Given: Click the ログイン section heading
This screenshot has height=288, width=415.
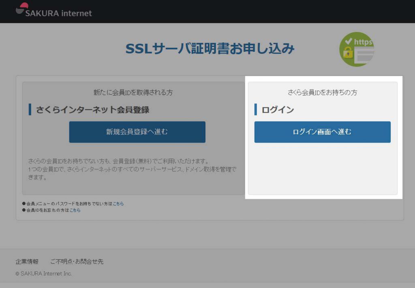Looking at the screenshot, I should pos(278,109).
